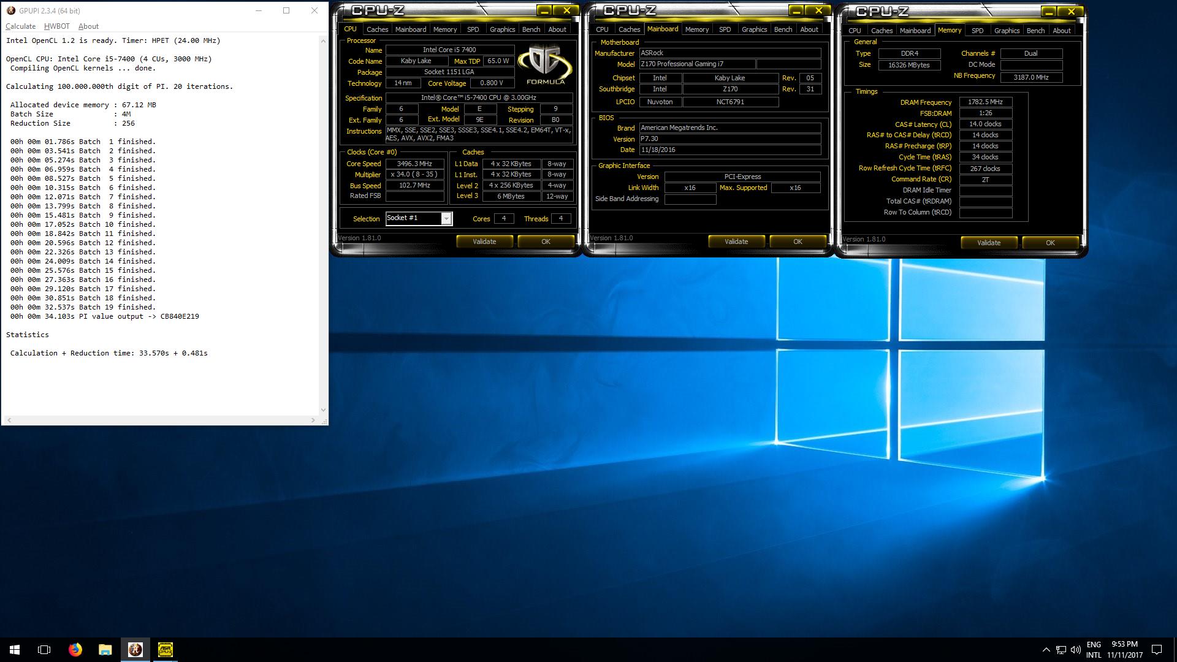
Task: Click the GPUPI app icon in title bar
Action: point(10,10)
